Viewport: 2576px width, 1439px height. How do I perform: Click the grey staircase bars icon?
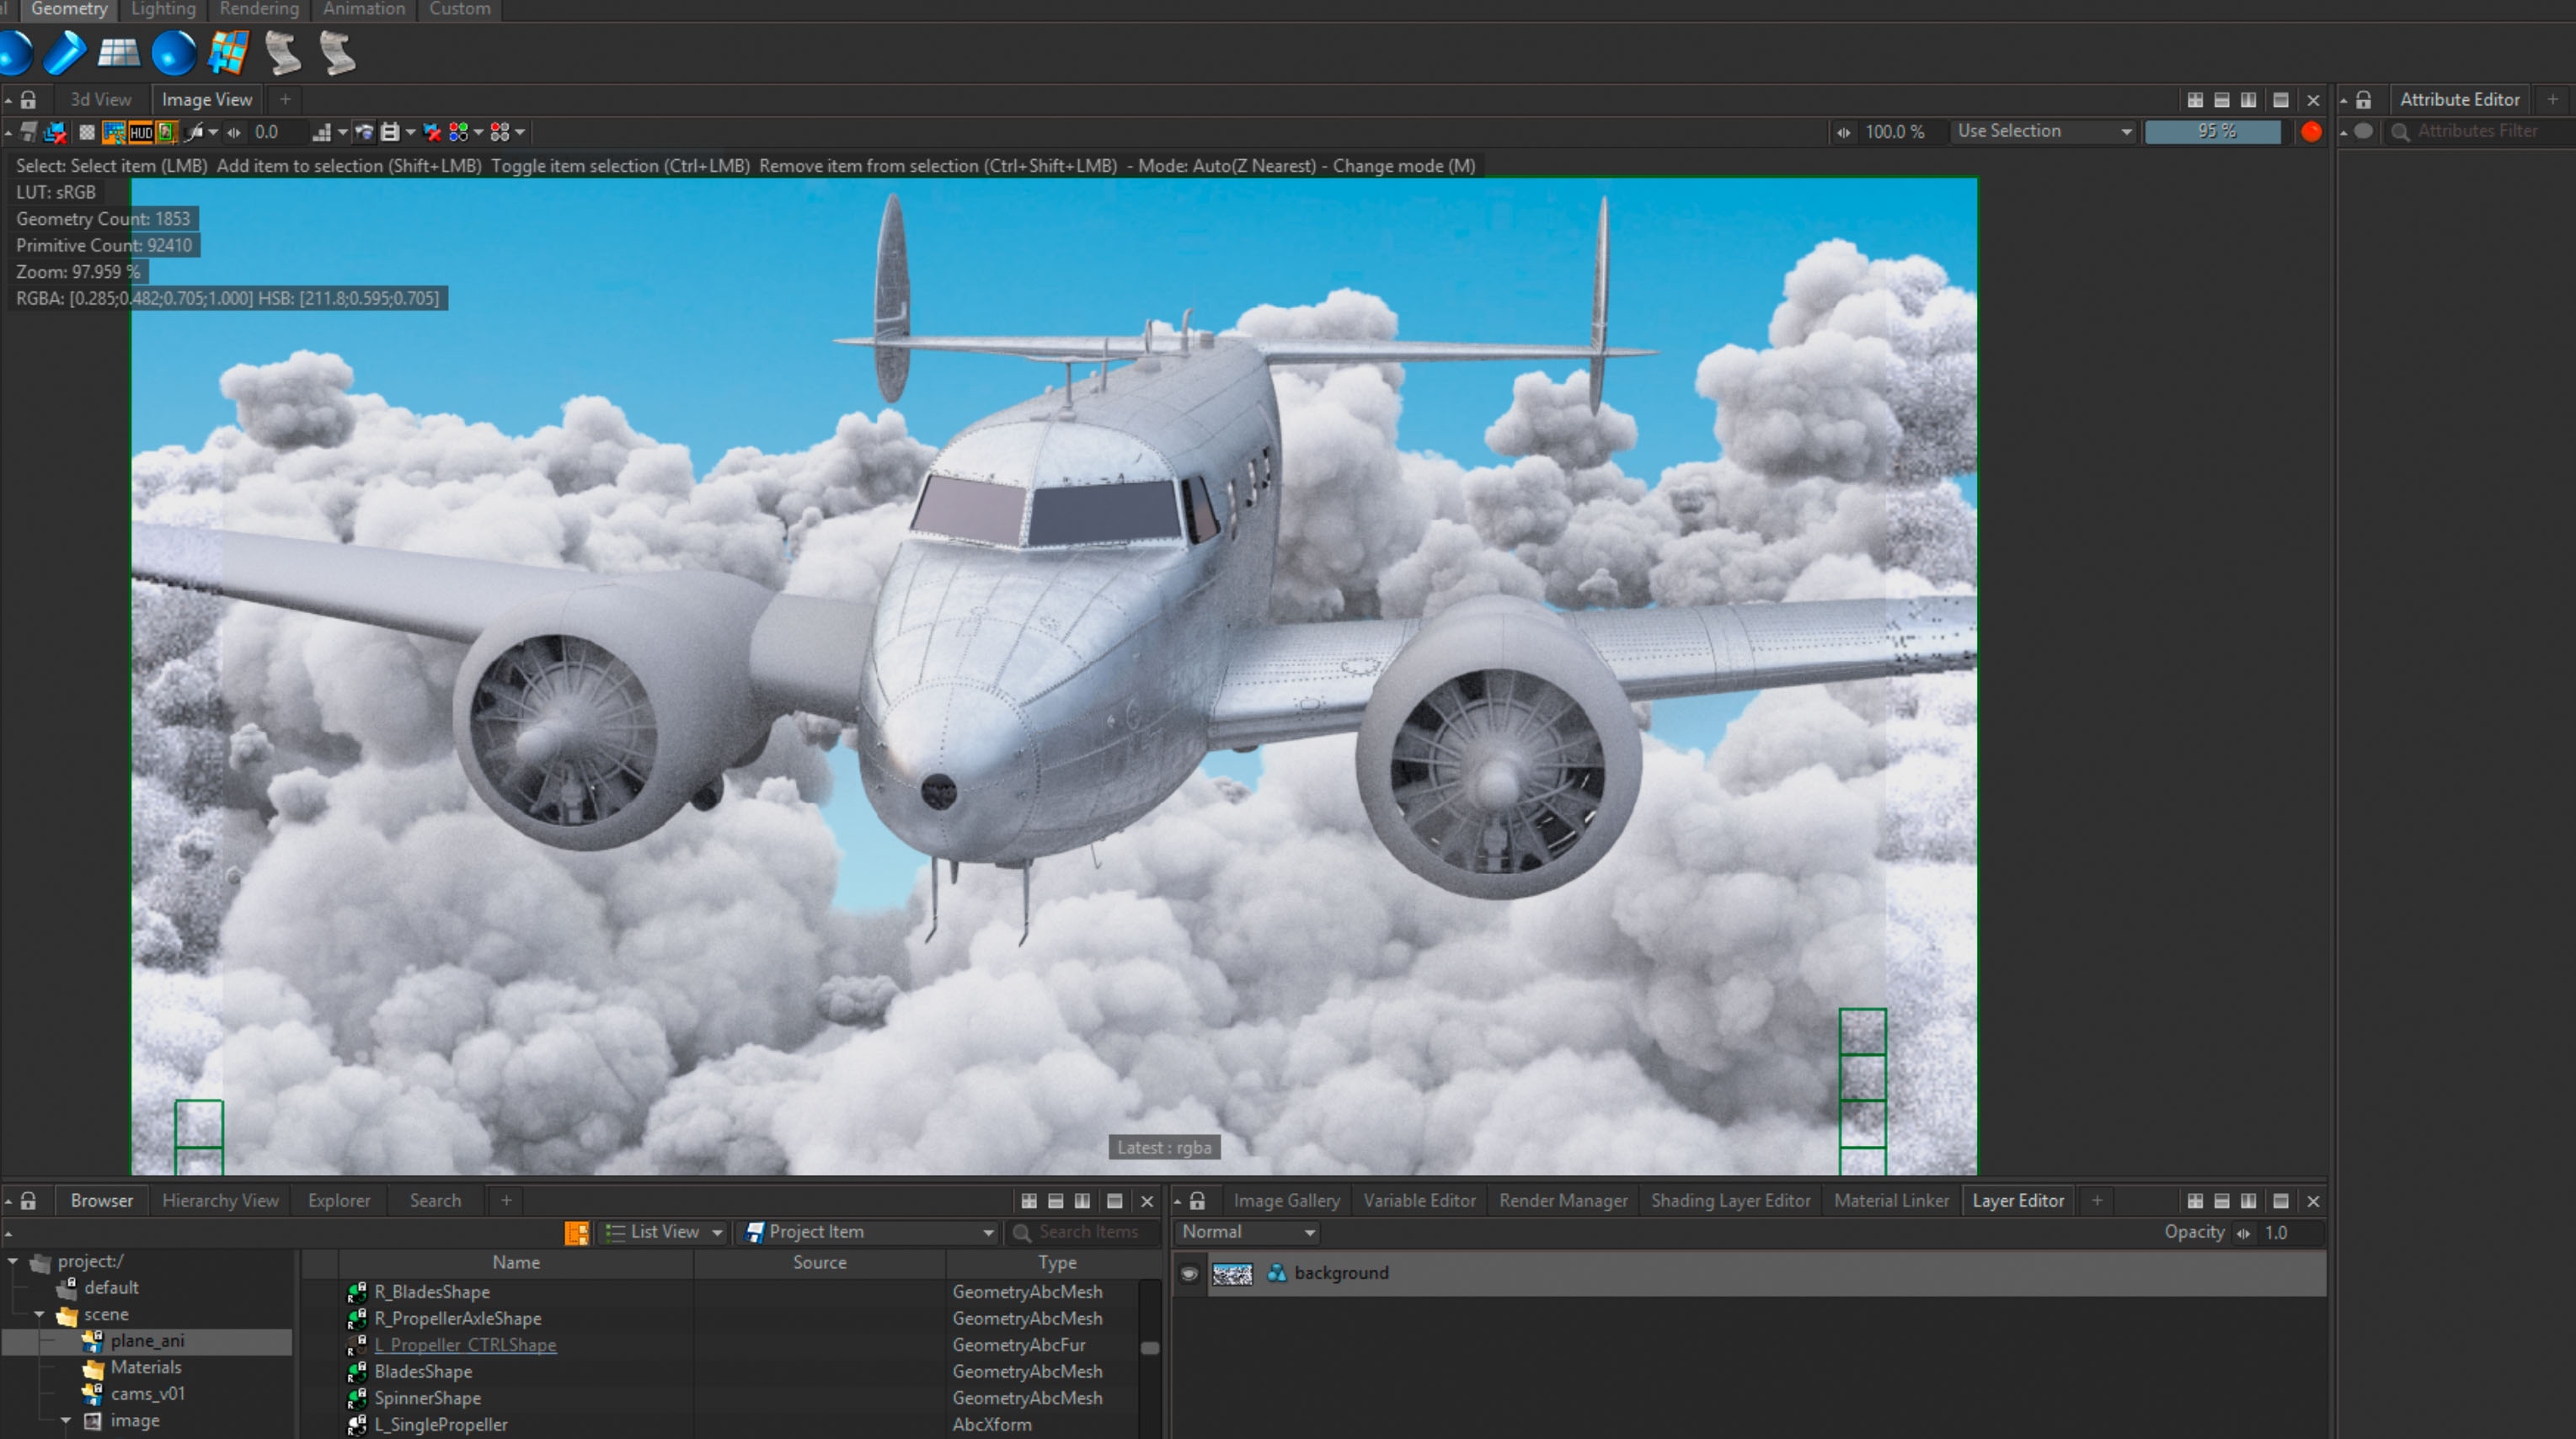pyautogui.click(x=322, y=132)
